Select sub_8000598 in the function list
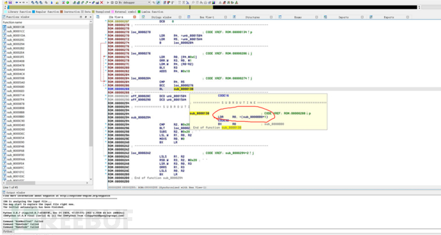This screenshot has height=235, width=441. pyautogui.click(x=46, y=78)
